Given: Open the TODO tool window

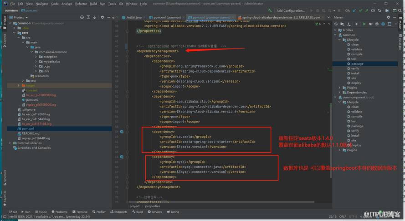Looking at the screenshot, I should (x=41, y=212).
